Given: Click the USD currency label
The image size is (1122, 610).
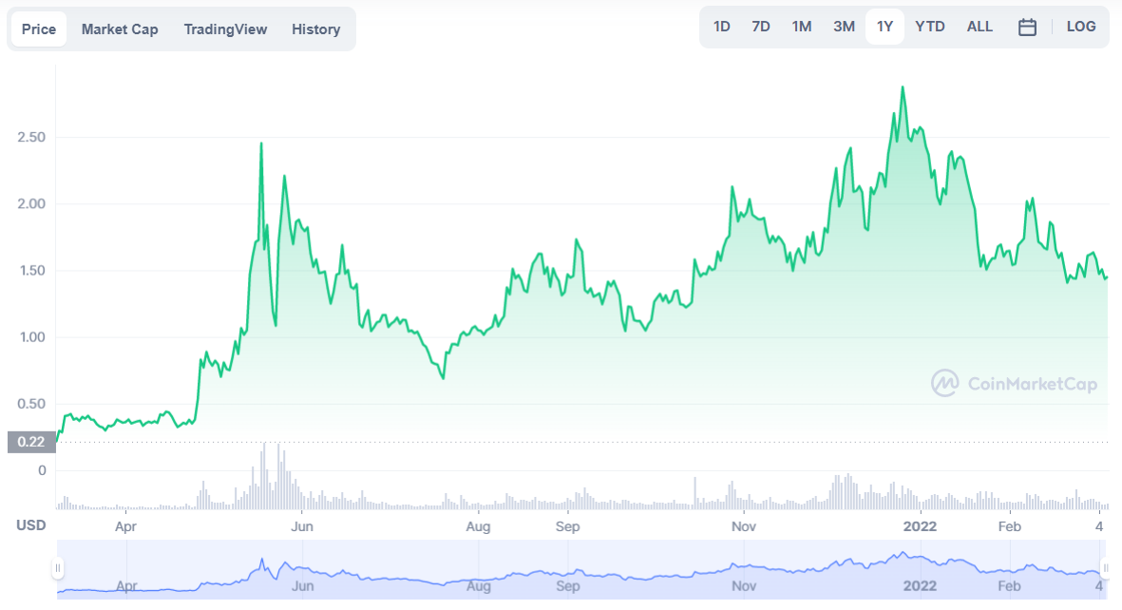Looking at the screenshot, I should click(30, 525).
